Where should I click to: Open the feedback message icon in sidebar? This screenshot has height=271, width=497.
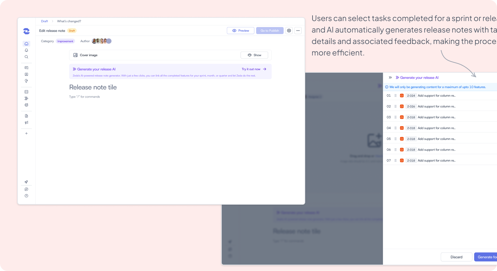coord(26,68)
